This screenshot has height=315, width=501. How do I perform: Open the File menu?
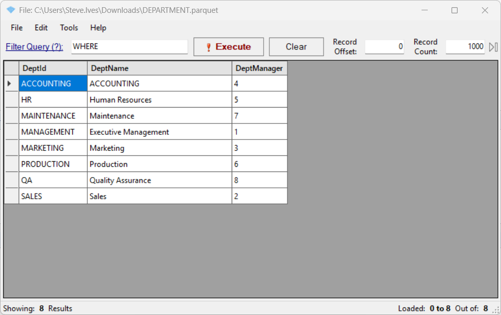tap(17, 28)
